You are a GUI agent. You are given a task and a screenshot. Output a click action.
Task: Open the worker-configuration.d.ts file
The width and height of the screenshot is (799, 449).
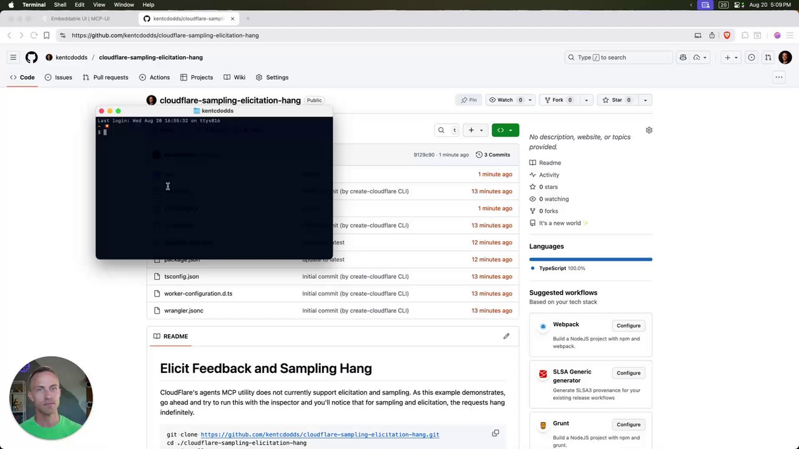point(198,294)
